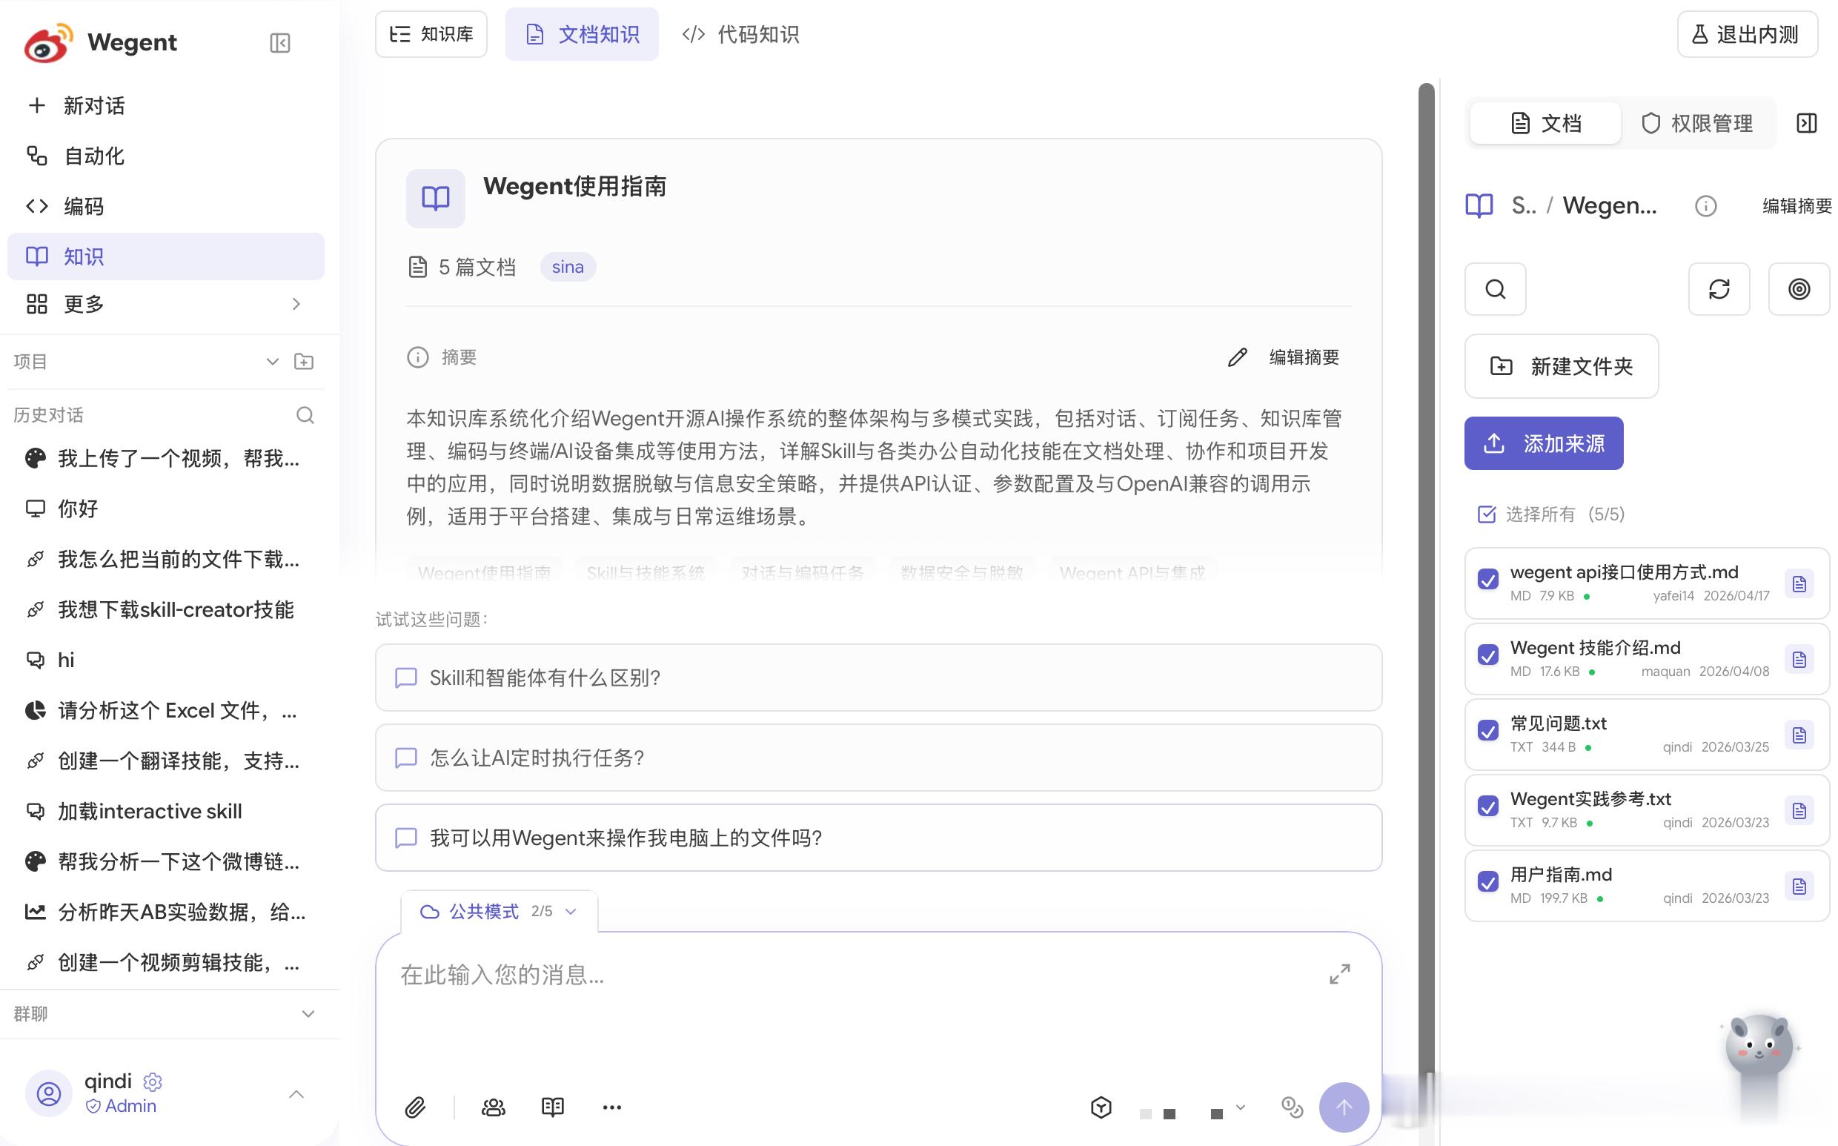Open document icon for 用户指南.md
Viewport: 1838px width, 1146px height.
1799,886
